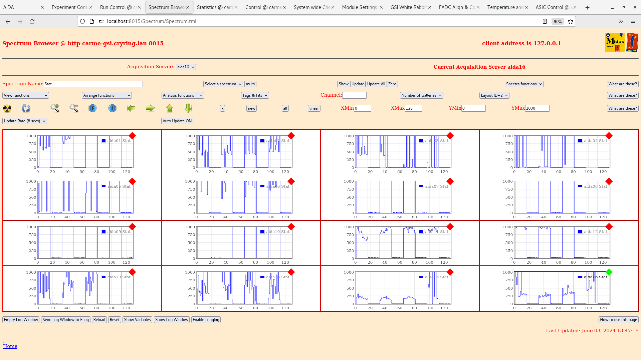Toggle red diamond marker on aida01 plot
641x360 pixels.
tap(132, 136)
